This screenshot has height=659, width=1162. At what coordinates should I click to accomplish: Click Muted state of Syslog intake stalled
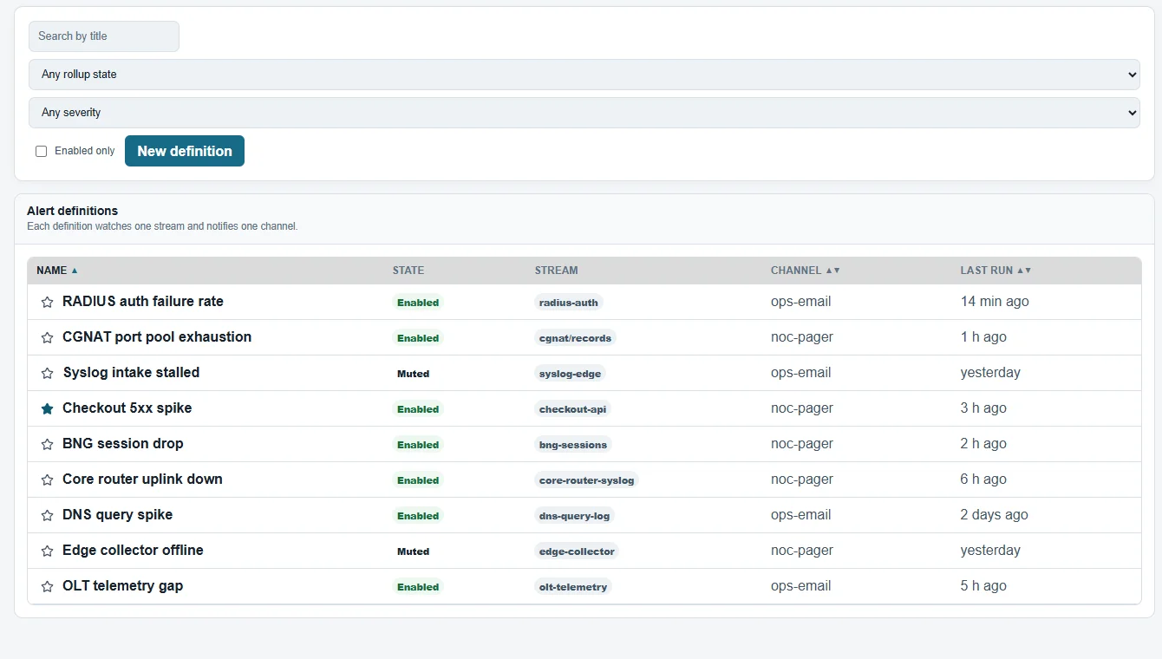[x=414, y=374]
